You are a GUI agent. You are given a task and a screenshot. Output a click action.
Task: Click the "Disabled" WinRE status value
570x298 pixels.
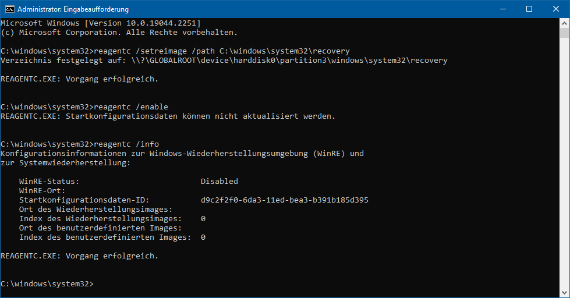(x=219, y=182)
